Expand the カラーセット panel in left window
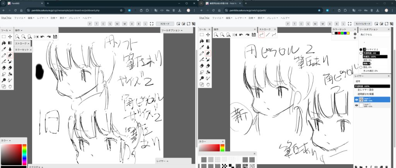Screen dimensions: 396x168 (x=24, y=50)
